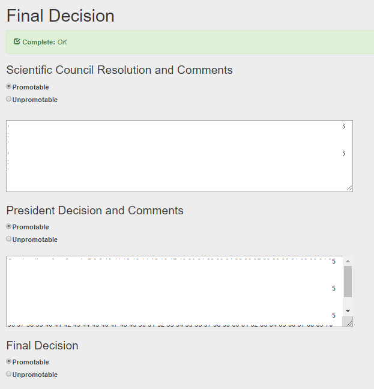Viewport: 374px width, 389px height.
Task: Click the Final Decision subheading above the last radio group
Action: click(42, 346)
